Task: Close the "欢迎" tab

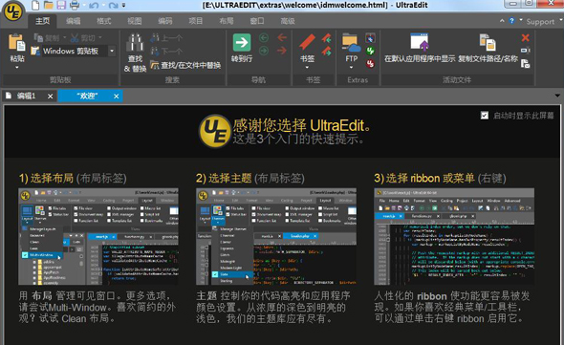Action: point(117,97)
